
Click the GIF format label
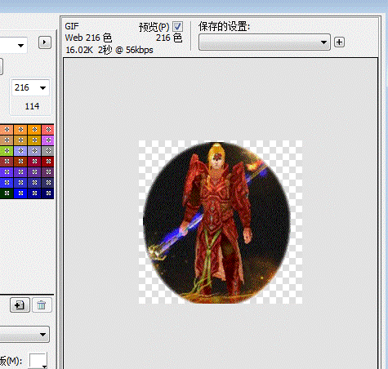(72, 26)
